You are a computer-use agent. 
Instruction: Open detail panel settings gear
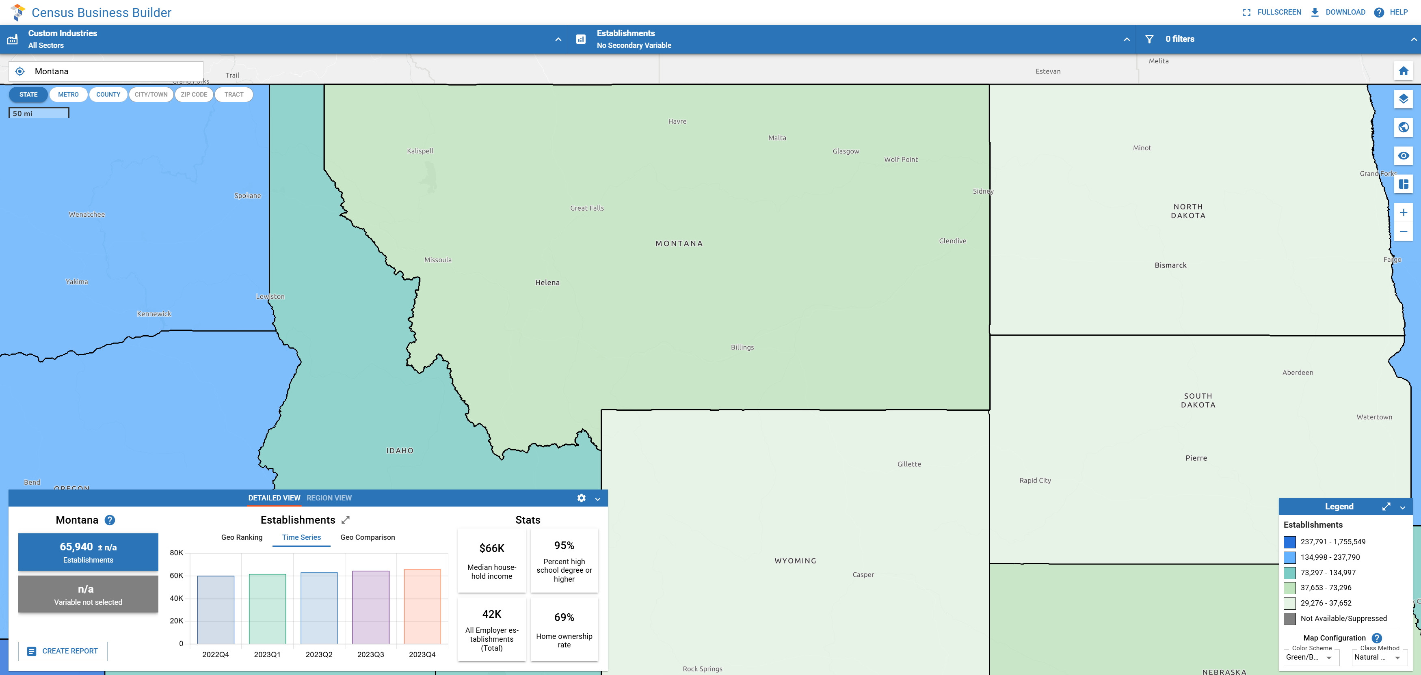coord(581,498)
